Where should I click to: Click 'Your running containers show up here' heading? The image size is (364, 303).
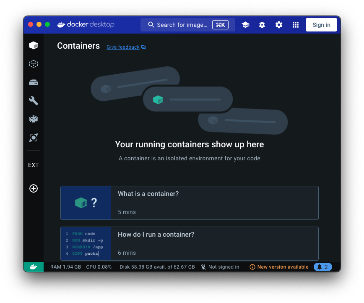[190, 144]
